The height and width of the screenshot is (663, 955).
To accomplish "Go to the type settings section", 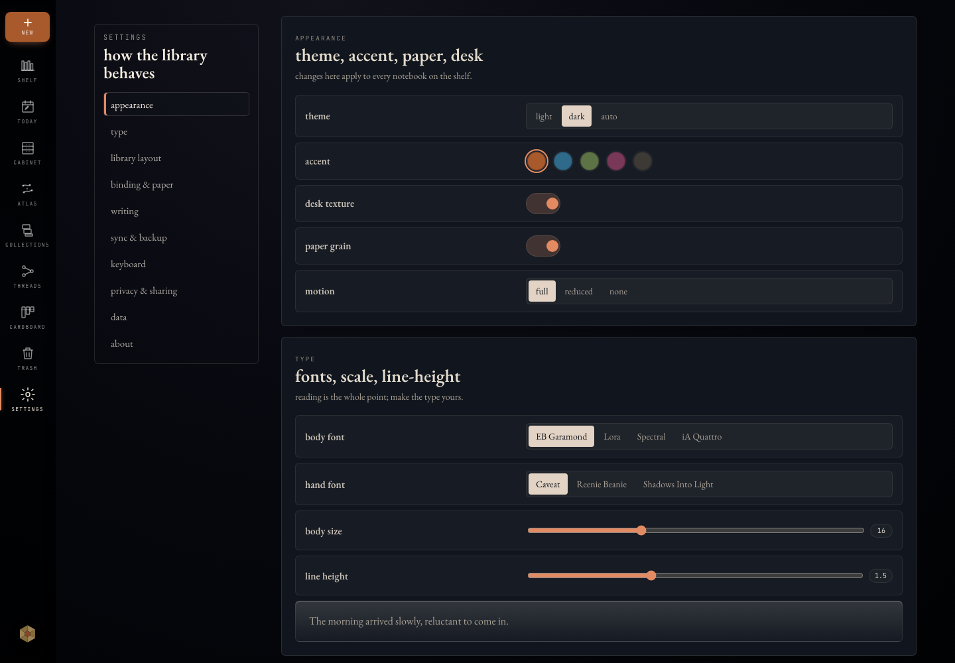I will tap(176, 131).
